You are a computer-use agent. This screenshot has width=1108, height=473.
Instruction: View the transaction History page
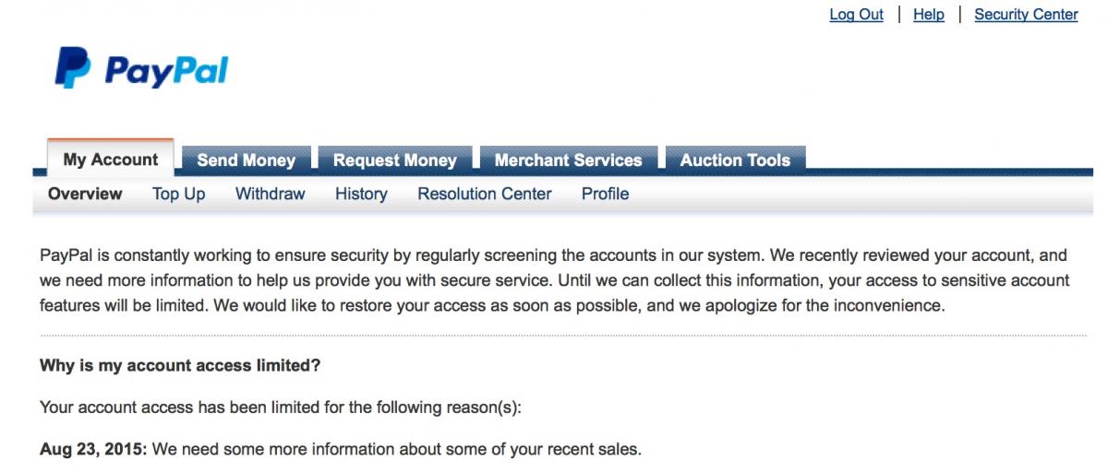361,194
